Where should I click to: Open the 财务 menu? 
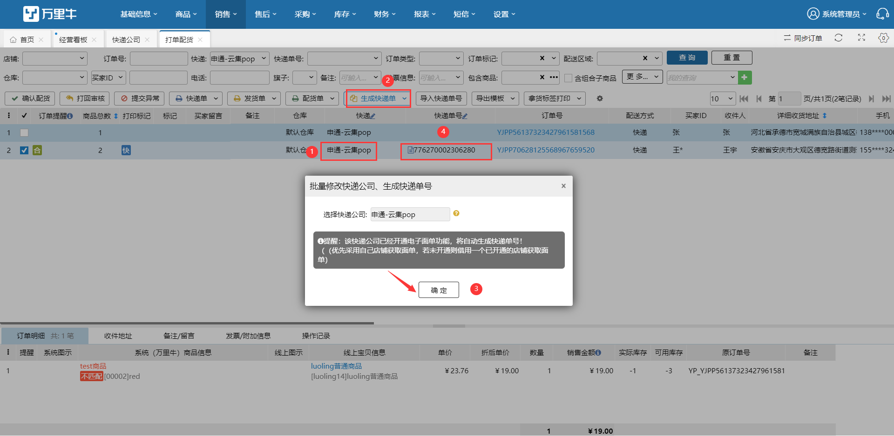pyautogui.click(x=385, y=14)
